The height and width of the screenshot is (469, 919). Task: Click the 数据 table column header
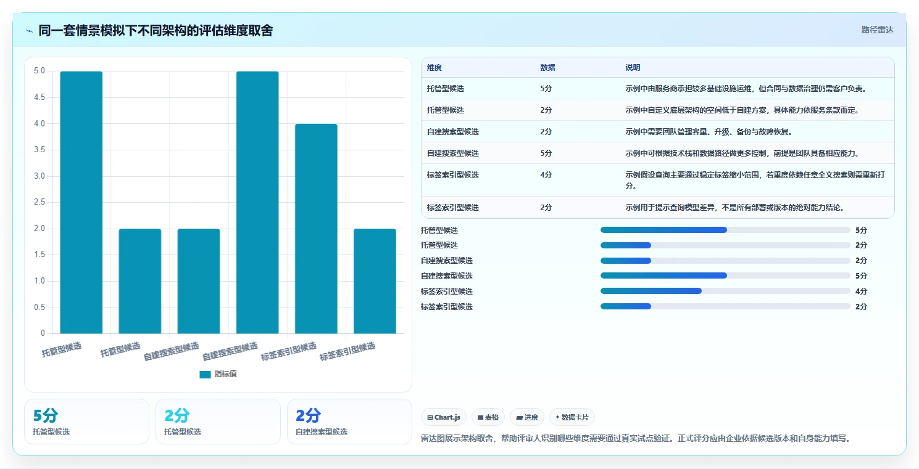[547, 68]
